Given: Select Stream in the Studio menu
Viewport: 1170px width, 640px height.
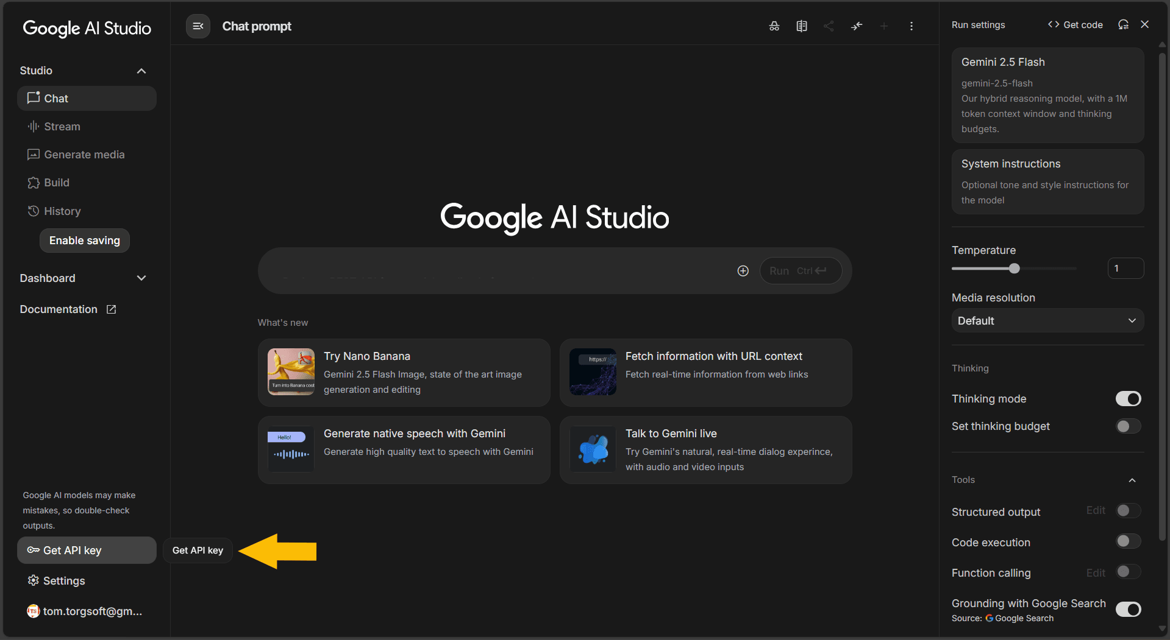Looking at the screenshot, I should tap(62, 127).
